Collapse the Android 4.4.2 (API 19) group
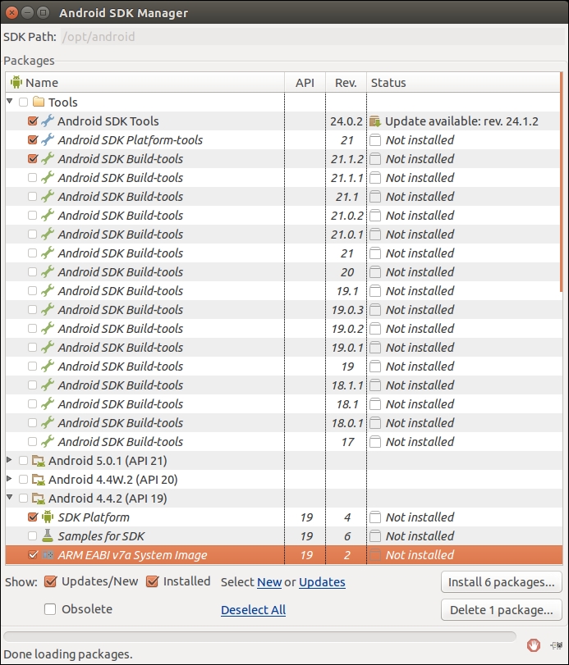The image size is (569, 665). point(10,499)
